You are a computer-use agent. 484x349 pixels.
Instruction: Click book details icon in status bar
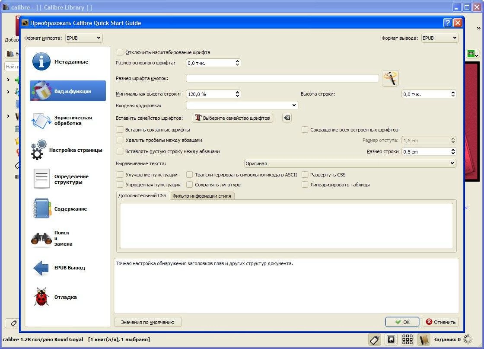point(423,340)
